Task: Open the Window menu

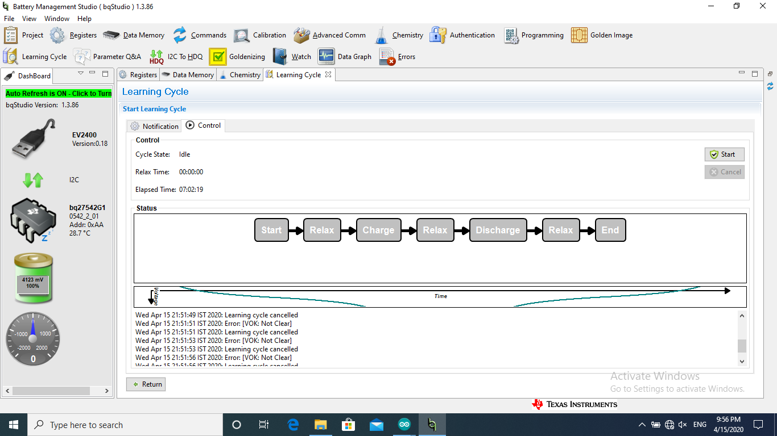Action: [x=57, y=19]
